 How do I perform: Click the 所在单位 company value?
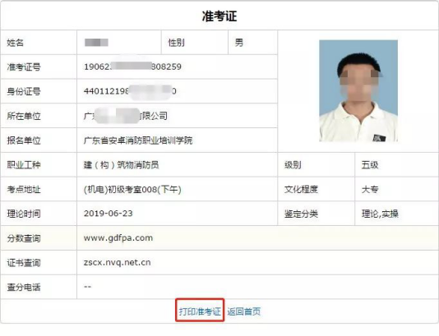click(126, 116)
